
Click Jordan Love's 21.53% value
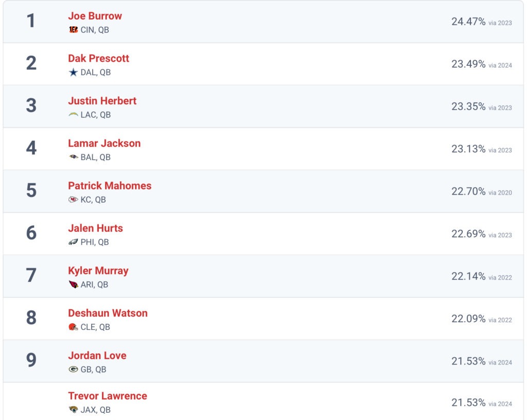[x=468, y=361]
